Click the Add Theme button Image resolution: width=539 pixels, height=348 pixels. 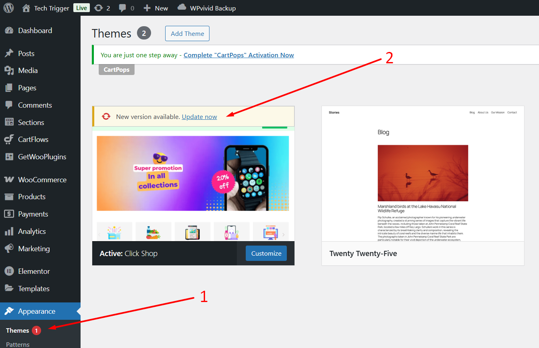(187, 33)
